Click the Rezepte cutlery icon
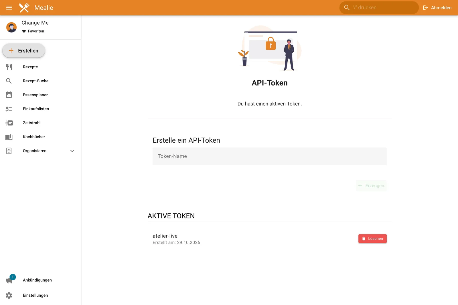458x305 pixels. click(9, 67)
